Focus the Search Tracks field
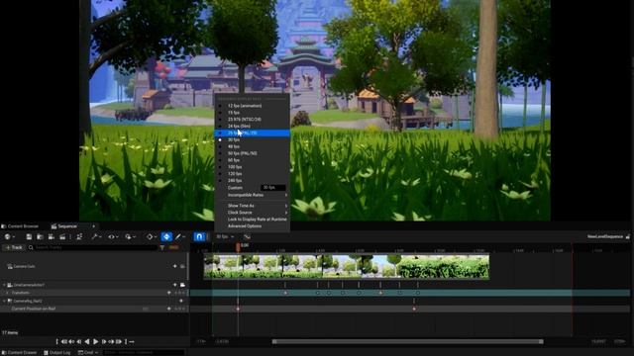Image resolution: width=634 pixels, height=356 pixels. pos(93,247)
